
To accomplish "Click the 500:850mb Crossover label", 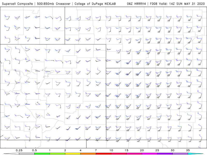I will click(x=54, y=4).
